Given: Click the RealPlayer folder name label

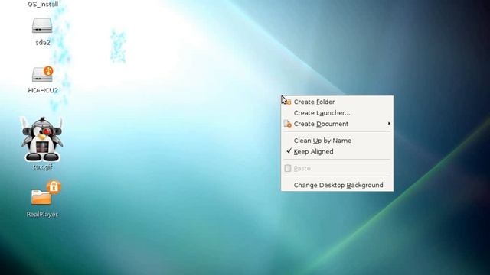Looking at the screenshot, I should [42, 215].
